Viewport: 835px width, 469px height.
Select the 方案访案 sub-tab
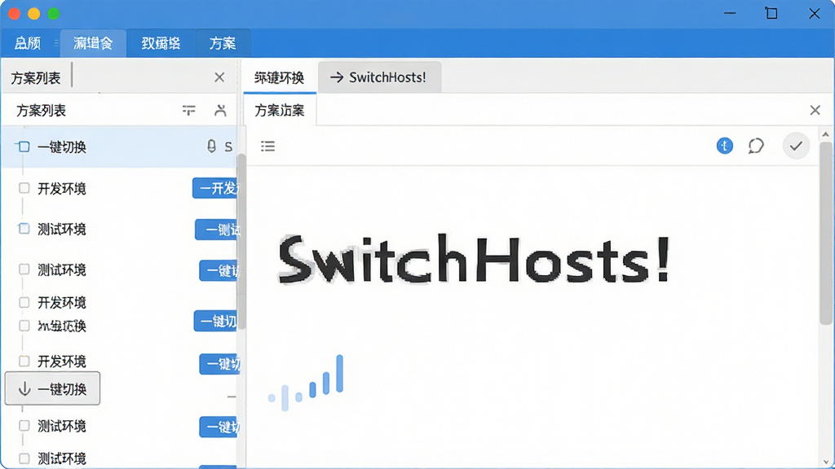[280, 110]
